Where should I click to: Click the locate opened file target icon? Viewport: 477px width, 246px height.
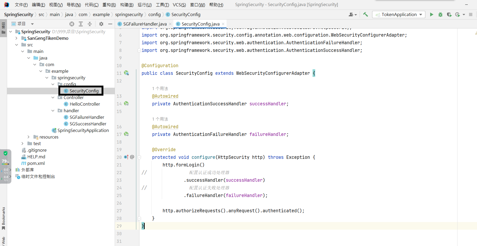click(72, 24)
